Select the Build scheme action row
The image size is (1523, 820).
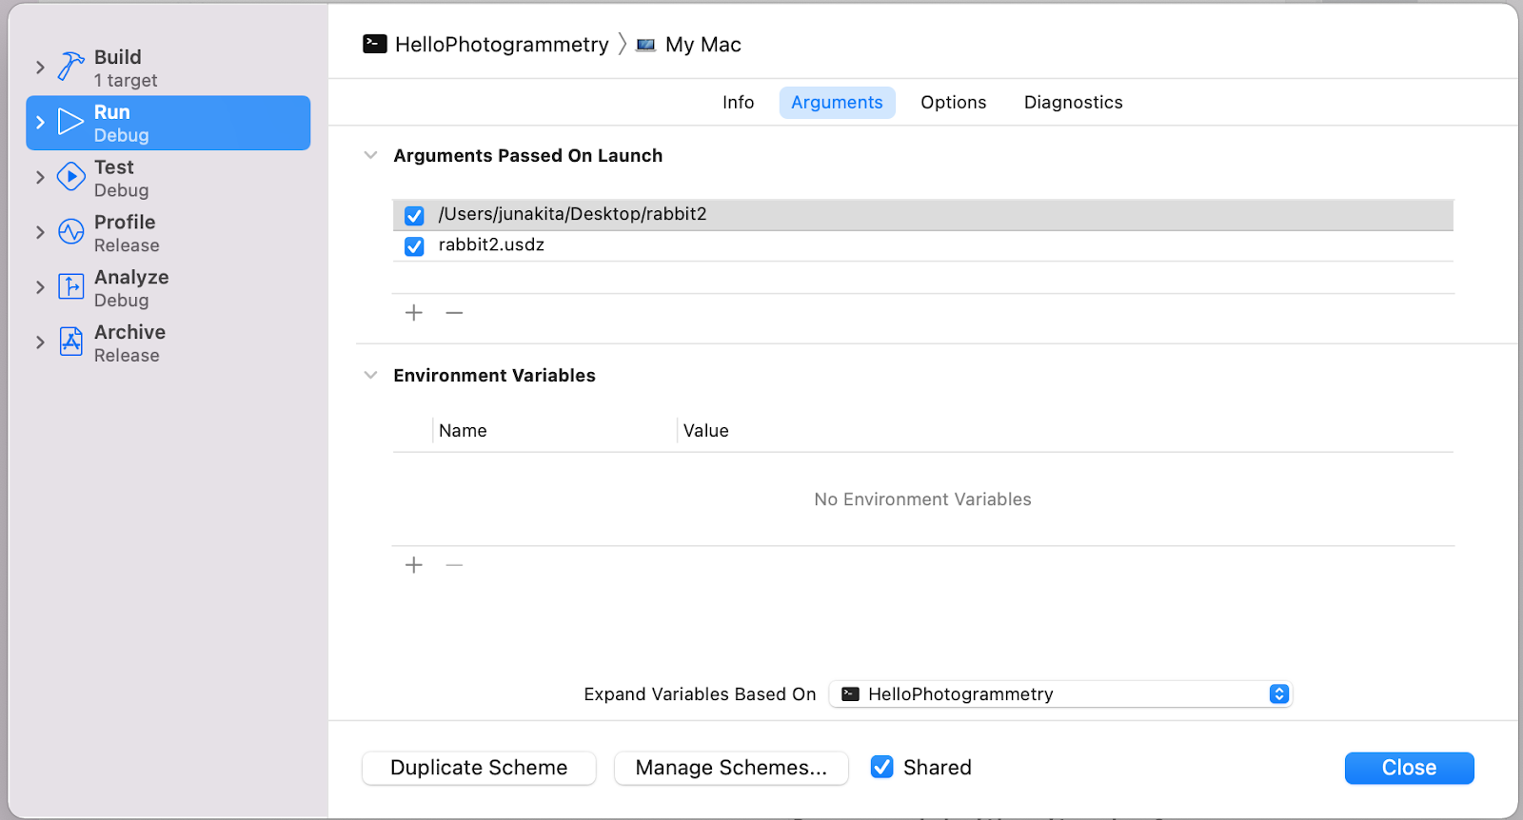[168, 68]
